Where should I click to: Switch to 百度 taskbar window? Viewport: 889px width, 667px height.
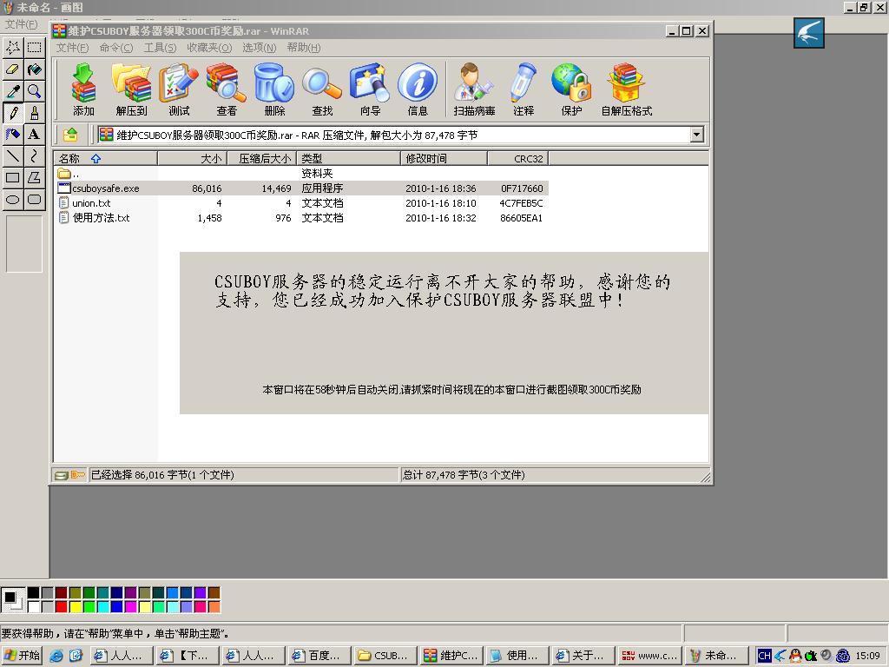coord(319,656)
